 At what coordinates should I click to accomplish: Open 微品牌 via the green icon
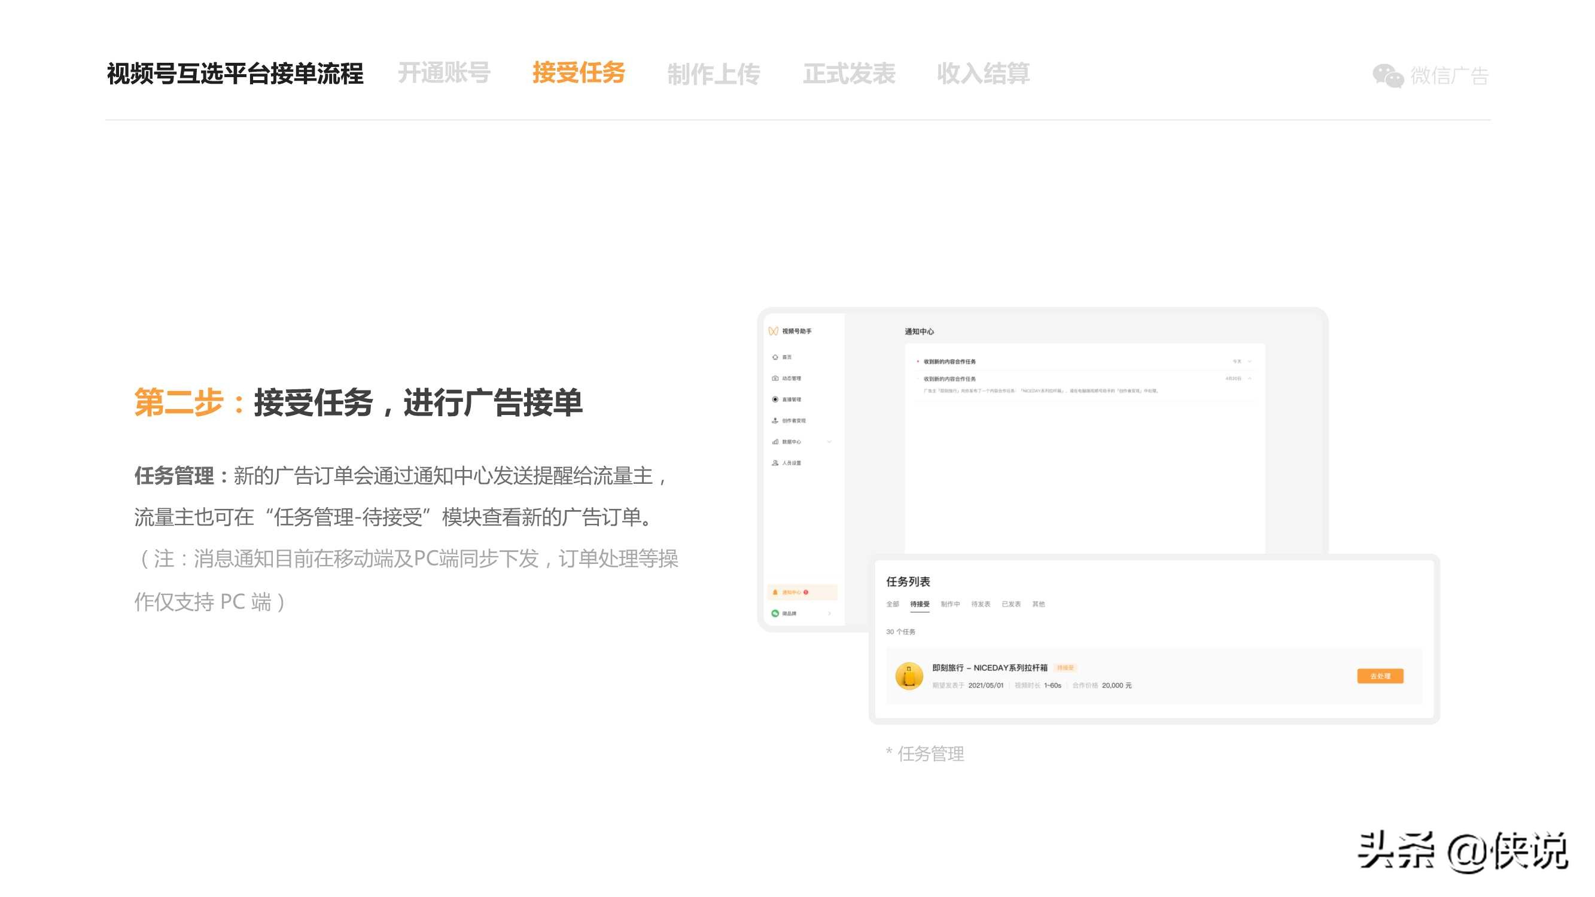coord(775,614)
